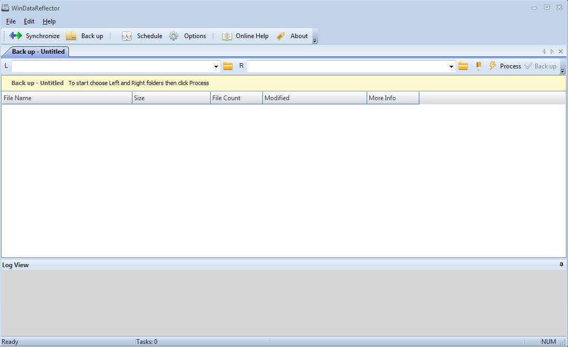Click the About tag icon

(x=281, y=36)
